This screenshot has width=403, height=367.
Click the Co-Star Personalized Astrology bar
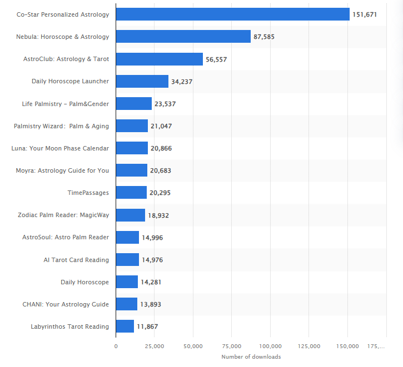(233, 14)
